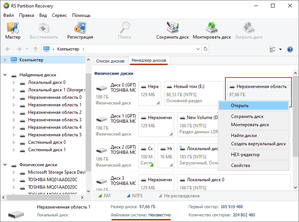Collapse the Найденные диски group

pyautogui.click(x=5, y=75)
